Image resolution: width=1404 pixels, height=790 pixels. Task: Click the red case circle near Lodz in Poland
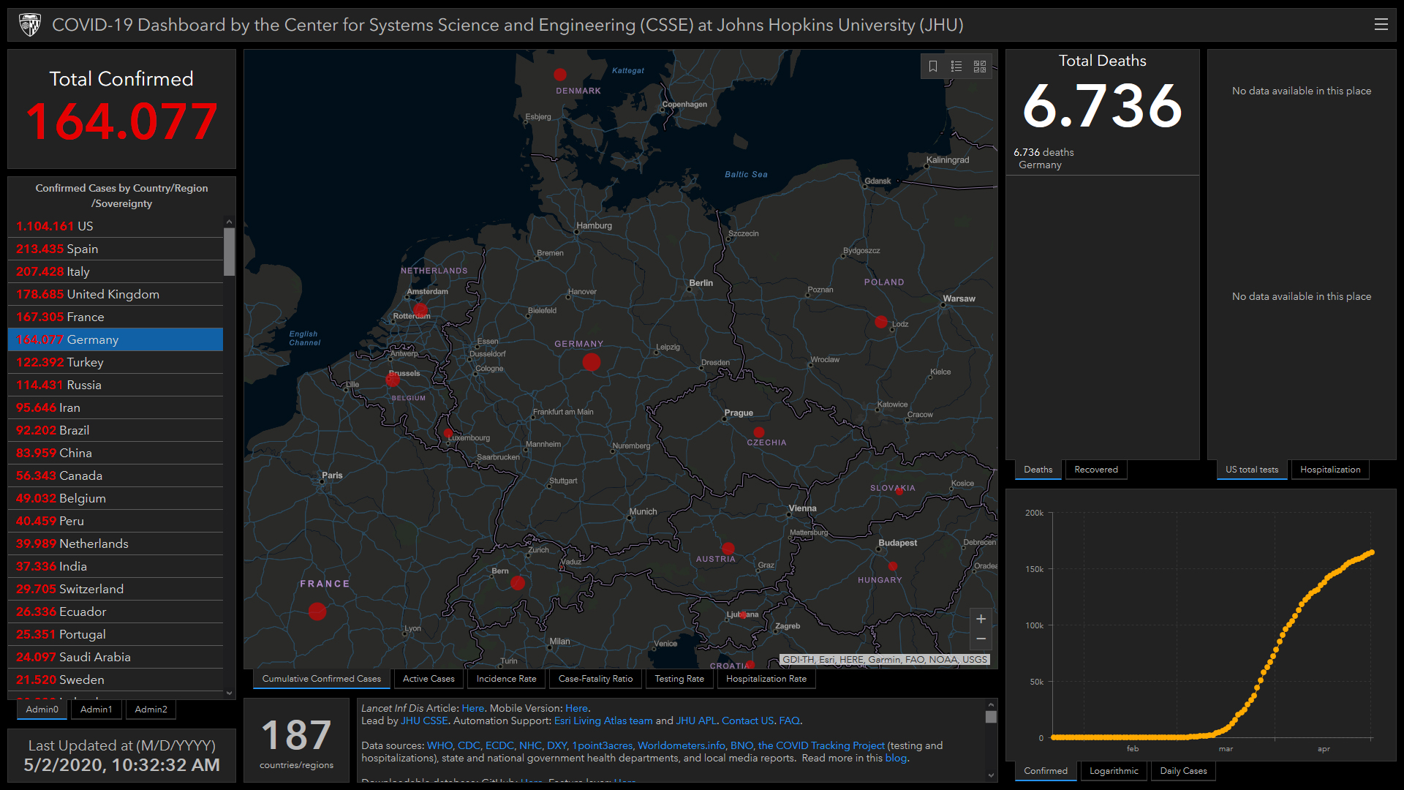click(x=881, y=322)
